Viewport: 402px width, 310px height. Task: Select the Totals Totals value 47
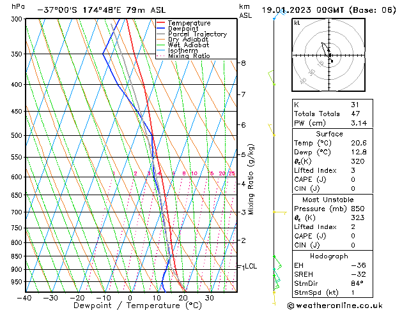point(355,114)
